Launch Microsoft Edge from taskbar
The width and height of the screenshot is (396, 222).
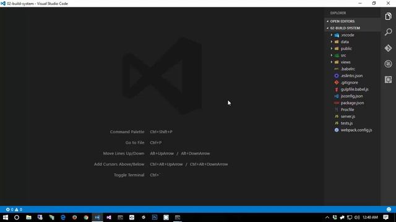[63, 218]
